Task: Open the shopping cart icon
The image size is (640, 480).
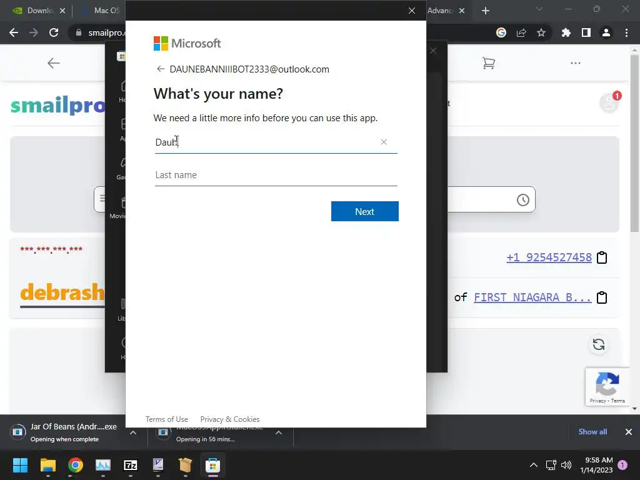Action: point(489,63)
